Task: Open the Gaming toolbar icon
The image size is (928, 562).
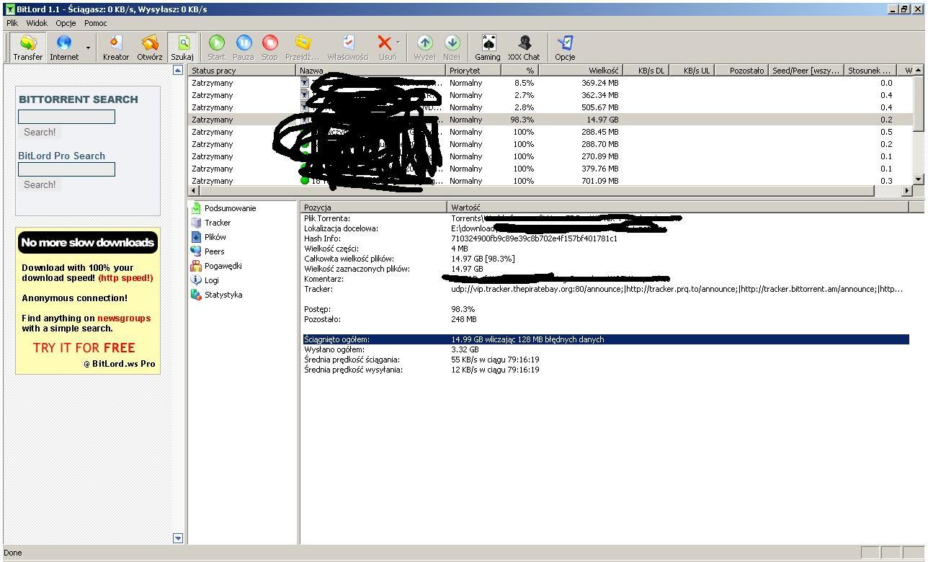Action: 488,48
